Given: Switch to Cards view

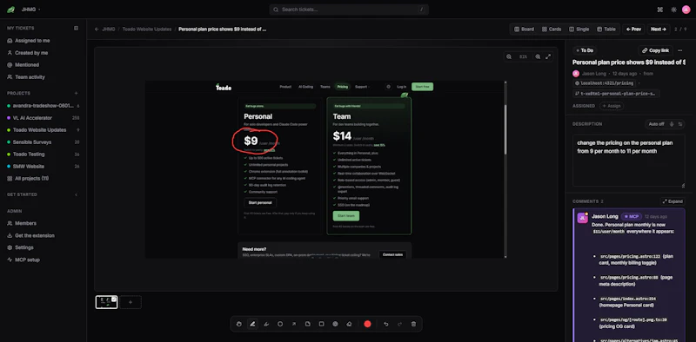Looking at the screenshot, I should (x=552, y=30).
